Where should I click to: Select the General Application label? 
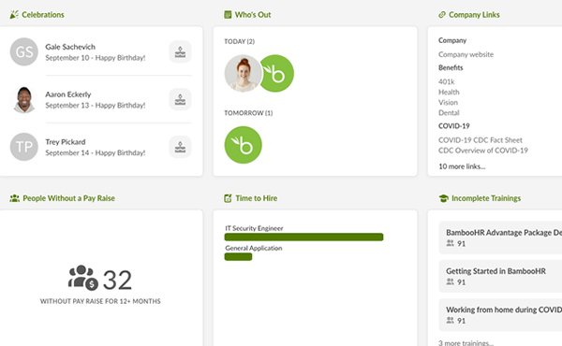pos(254,248)
